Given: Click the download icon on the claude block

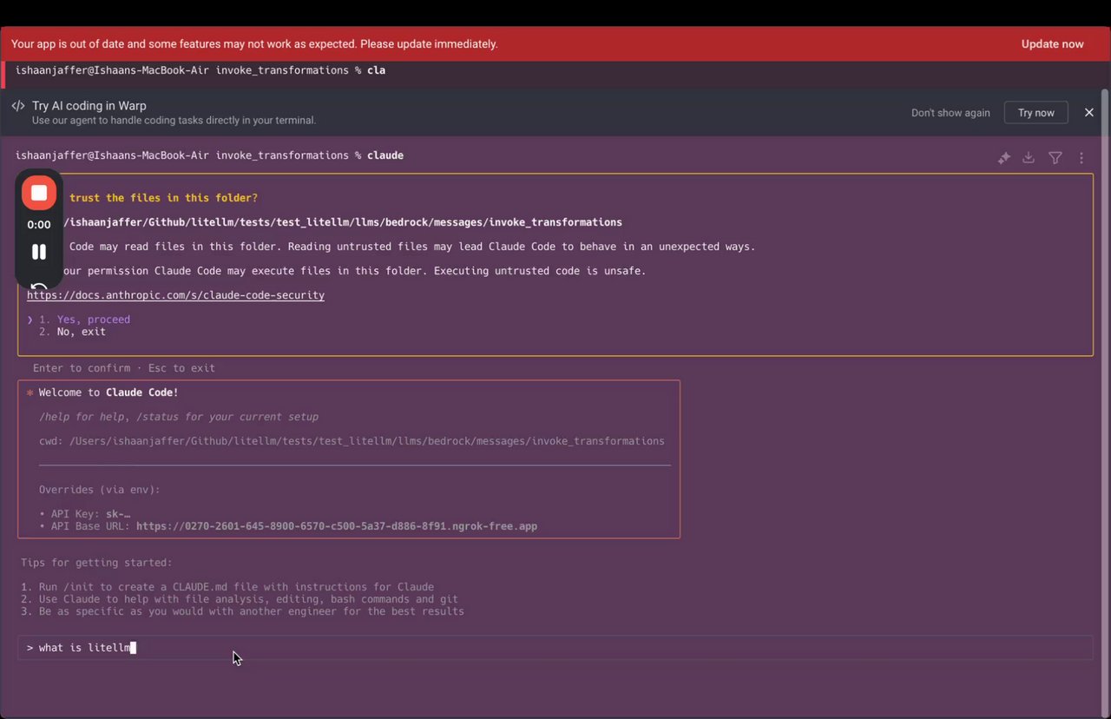Looking at the screenshot, I should (1029, 158).
